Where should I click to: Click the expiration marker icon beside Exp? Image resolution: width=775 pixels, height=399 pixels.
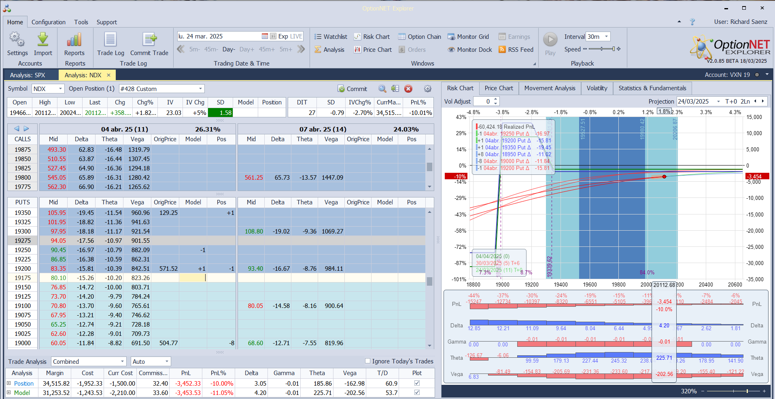pyautogui.click(x=273, y=36)
